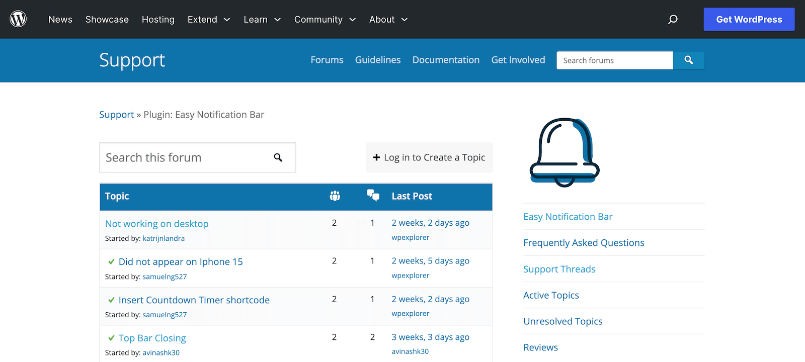Click resolved checkmark beside Did not appear on Iphone 15
Image resolution: width=805 pixels, height=362 pixels.
coord(111,261)
